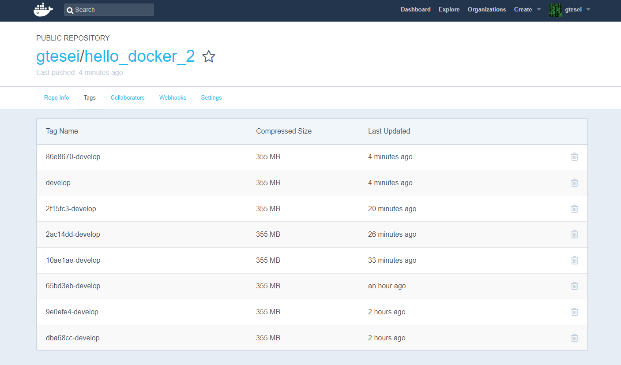The width and height of the screenshot is (621, 365).
Task: Navigate to the Explore page
Action: pos(449,9)
